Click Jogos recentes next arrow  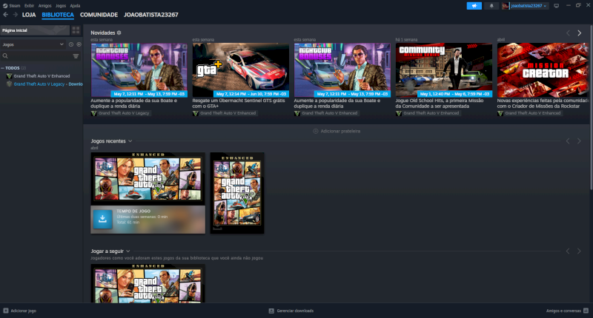point(579,141)
